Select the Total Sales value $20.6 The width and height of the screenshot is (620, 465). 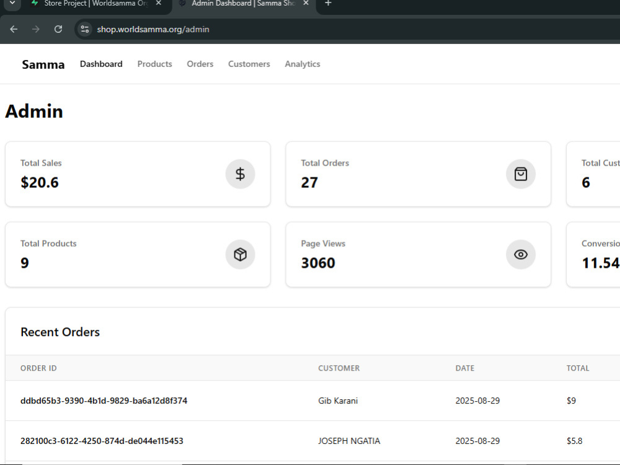coord(40,182)
